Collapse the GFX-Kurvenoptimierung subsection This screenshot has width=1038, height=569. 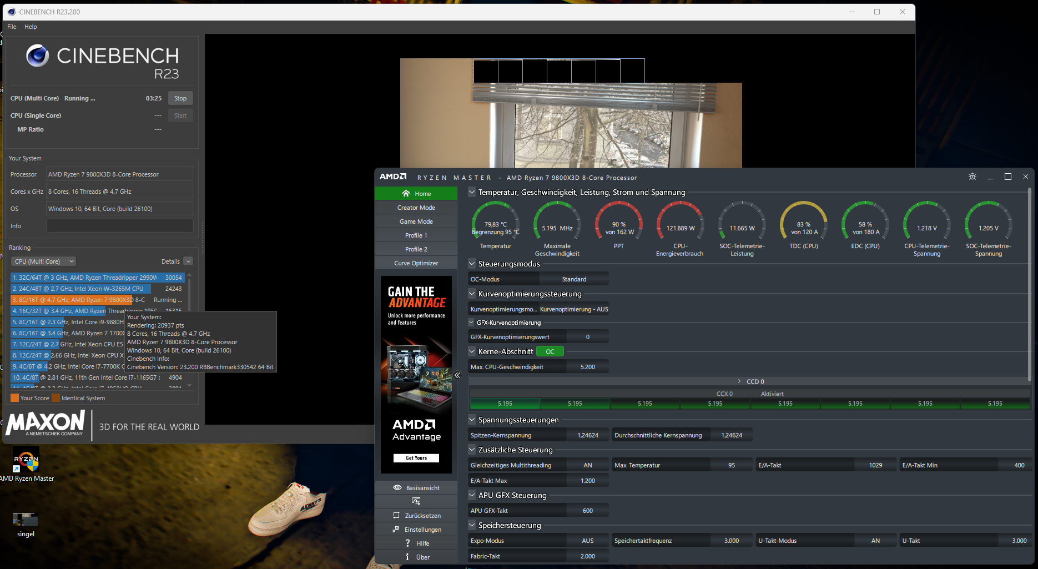click(472, 323)
